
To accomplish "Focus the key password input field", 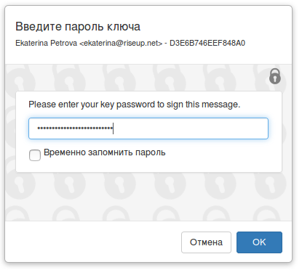I will [148, 128].
